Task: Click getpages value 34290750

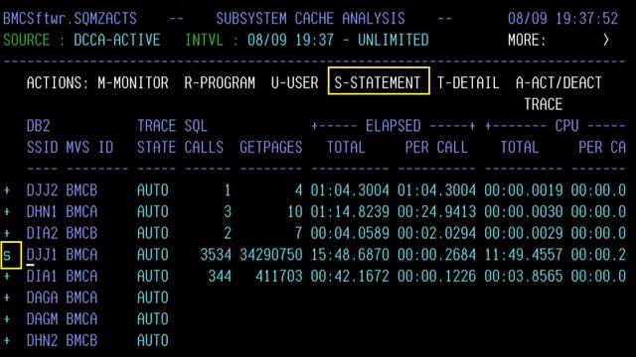Action: tap(271, 255)
